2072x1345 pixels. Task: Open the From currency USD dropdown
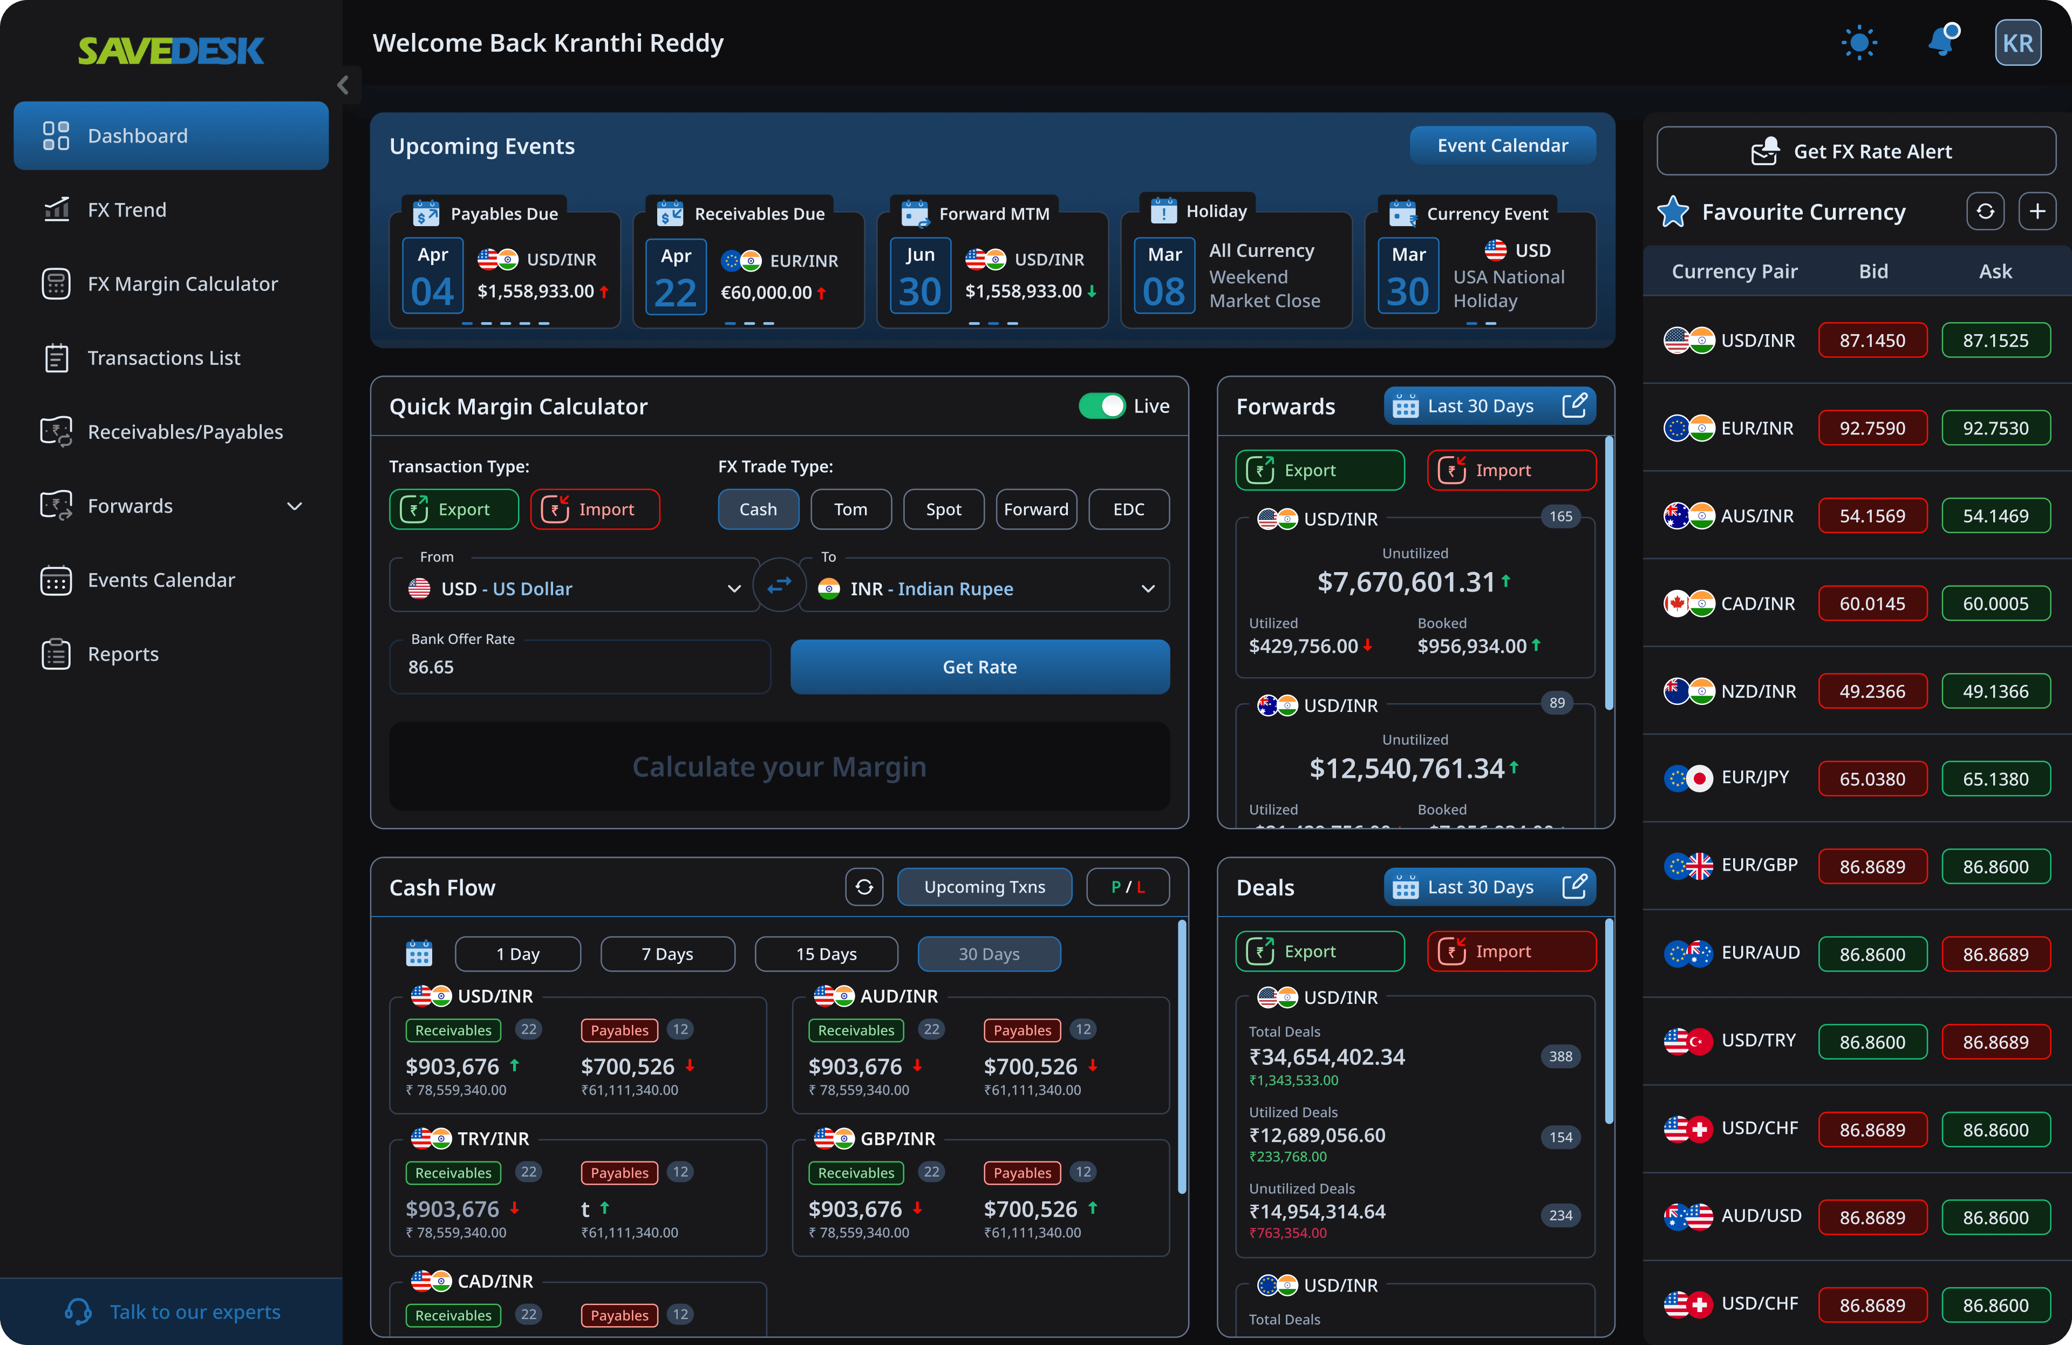tap(575, 588)
